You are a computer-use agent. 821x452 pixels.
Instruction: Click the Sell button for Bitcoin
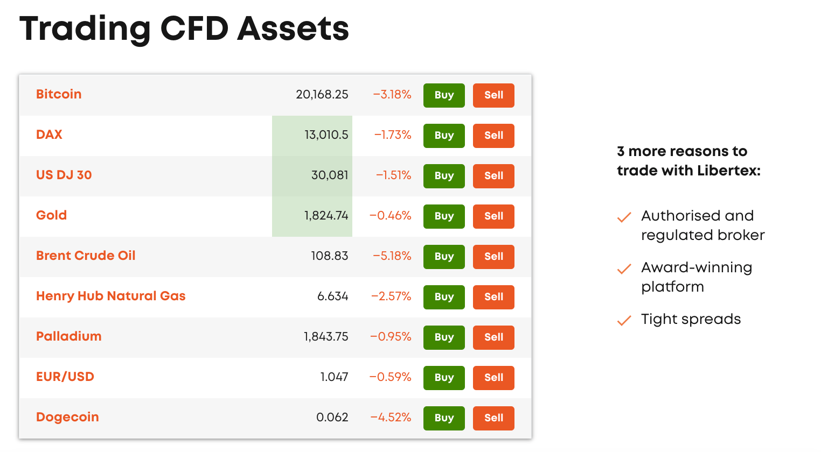click(x=493, y=95)
